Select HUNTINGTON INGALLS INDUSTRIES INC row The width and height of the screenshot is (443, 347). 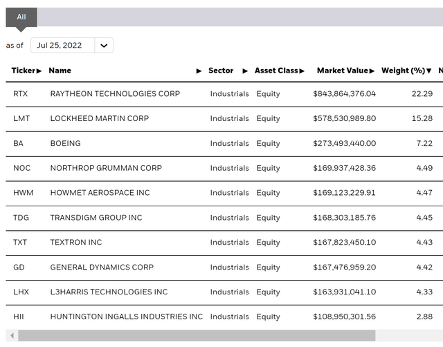tap(126, 317)
